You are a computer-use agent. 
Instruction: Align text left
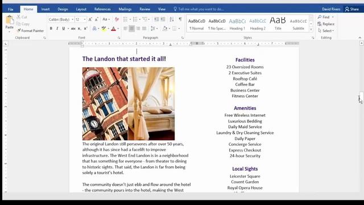[125, 28]
